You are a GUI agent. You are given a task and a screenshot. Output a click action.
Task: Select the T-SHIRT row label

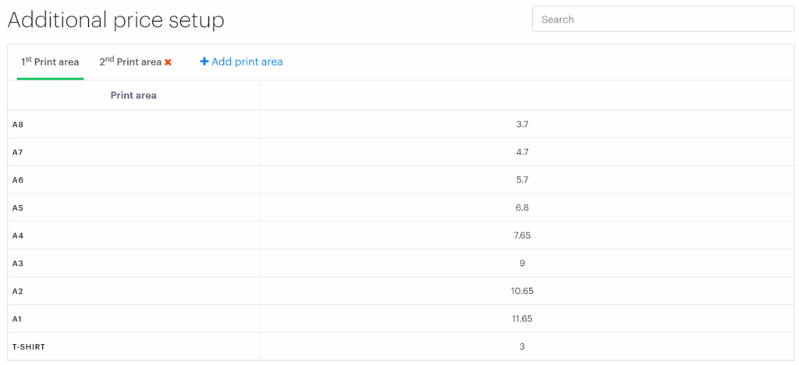pyautogui.click(x=29, y=346)
